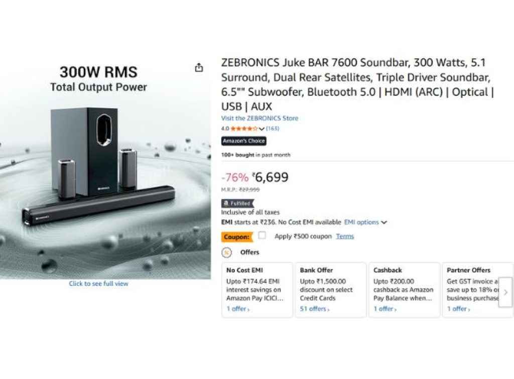Viewport: 514px width, 379px height.
Task: Click the offers percent badge icon
Action: point(226,252)
